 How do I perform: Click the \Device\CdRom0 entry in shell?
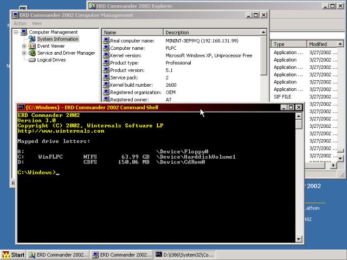pyautogui.click(x=181, y=162)
